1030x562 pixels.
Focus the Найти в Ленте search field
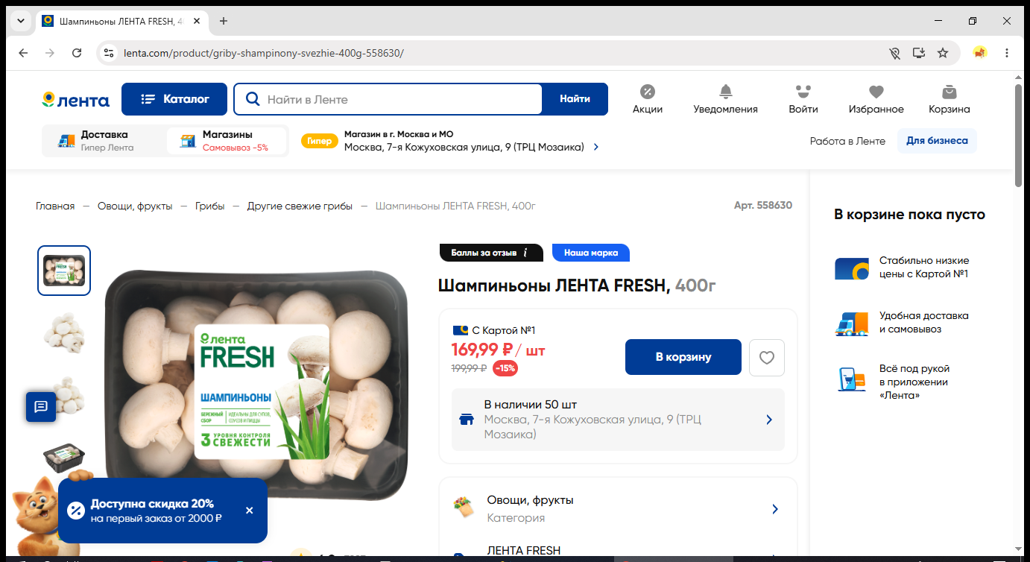coord(388,99)
